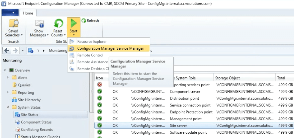The width and height of the screenshot is (294, 138).
Task: Switch to the Home ribbon tab
Action: pos(28,13)
